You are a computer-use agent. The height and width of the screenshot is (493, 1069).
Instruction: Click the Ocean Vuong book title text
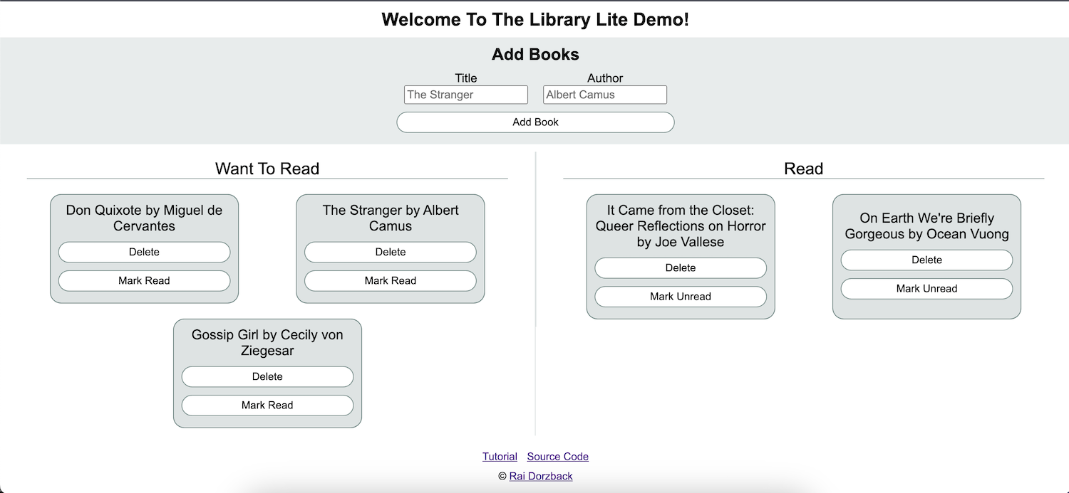coord(926,226)
